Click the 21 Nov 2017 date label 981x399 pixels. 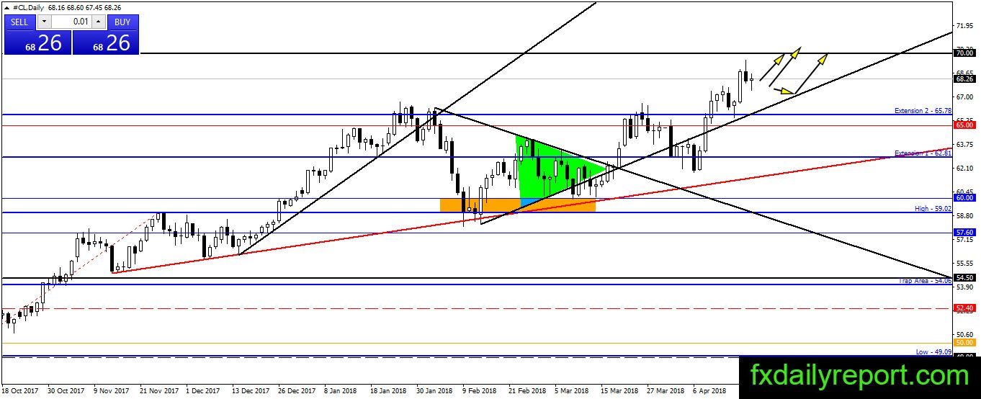pos(158,391)
